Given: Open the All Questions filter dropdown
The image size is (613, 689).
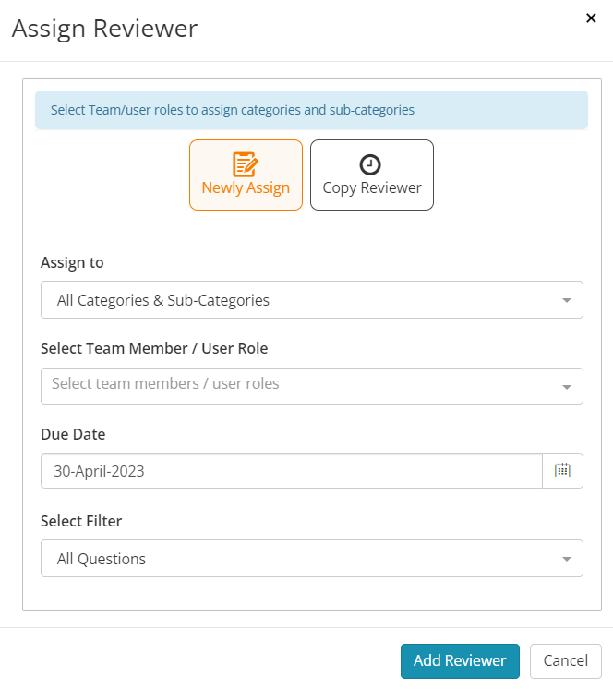Looking at the screenshot, I should [x=312, y=558].
